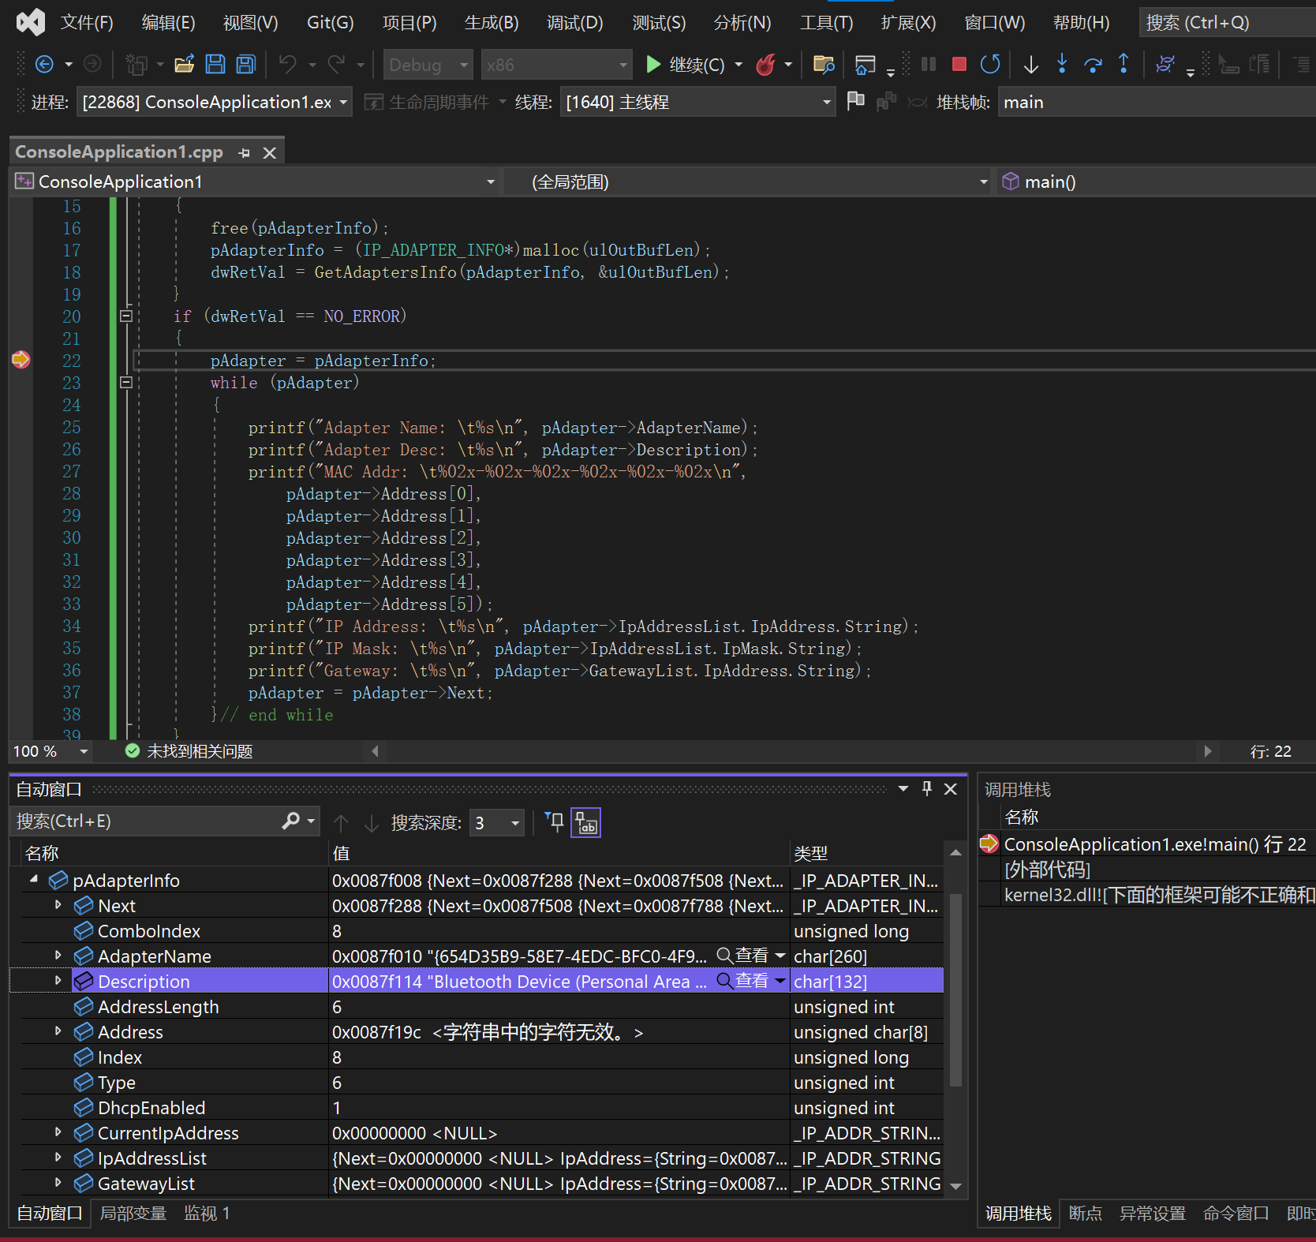
Task: Click the Show Next Statement arrow icon
Action: click(1031, 64)
